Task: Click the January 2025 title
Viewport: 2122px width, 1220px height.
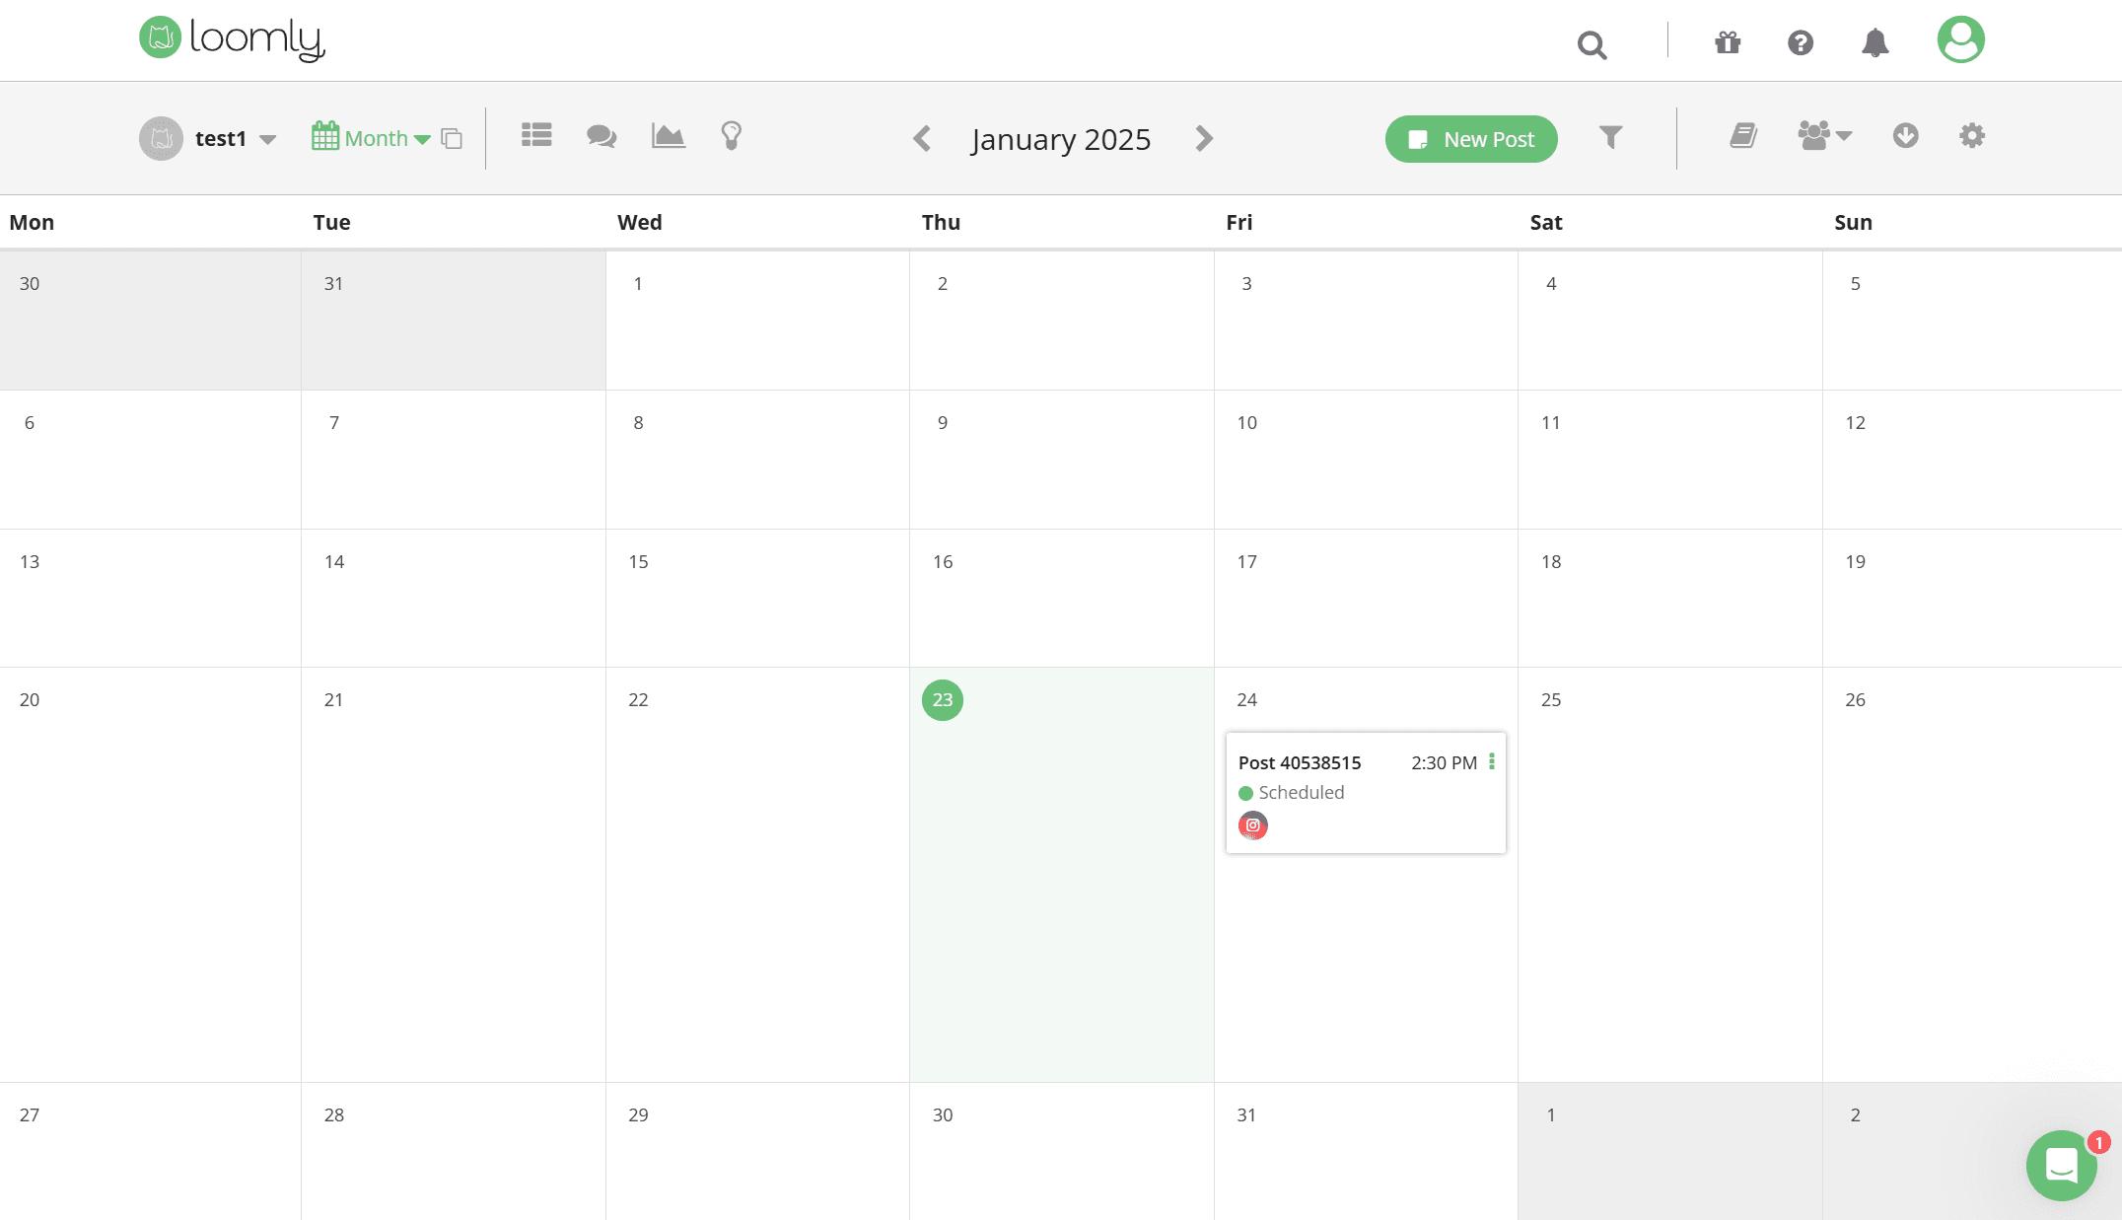Action: [x=1061, y=140]
